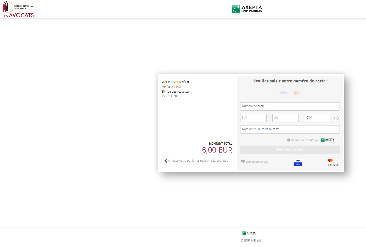
Task: Click the PCI DSS certification icon
Action: (x=243, y=161)
